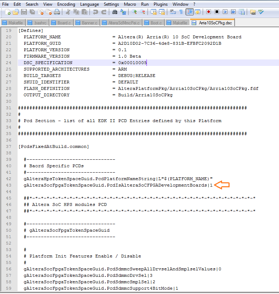Screen dimensions: 279x294
Task: Open the Window menu
Action: coord(181,4)
